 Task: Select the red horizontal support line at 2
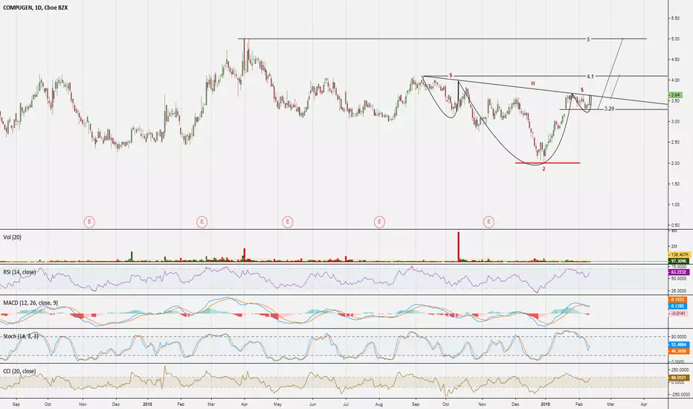[x=547, y=163]
